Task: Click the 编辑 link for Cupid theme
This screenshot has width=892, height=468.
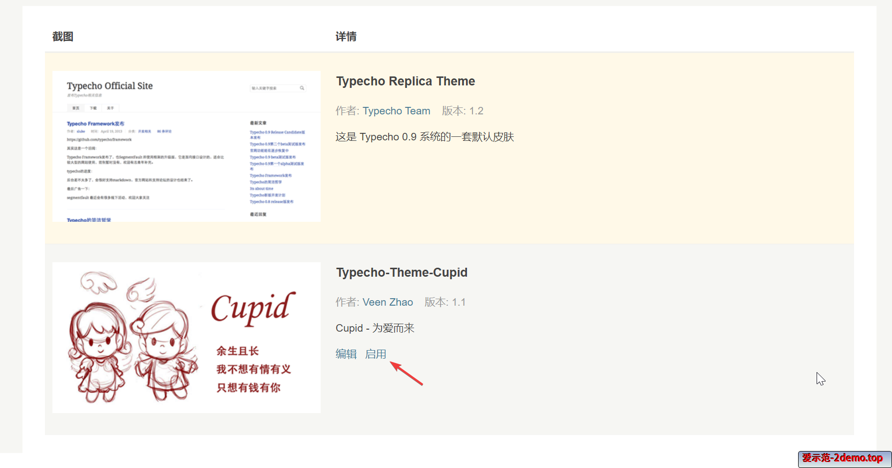Action: pyautogui.click(x=346, y=354)
